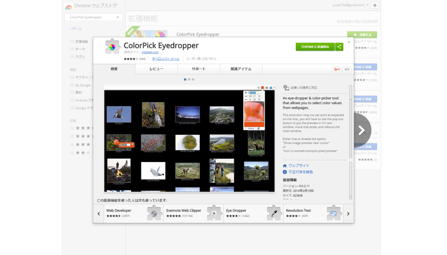
Task: Enable the オフライン checkbox filter
Action: [72, 77]
